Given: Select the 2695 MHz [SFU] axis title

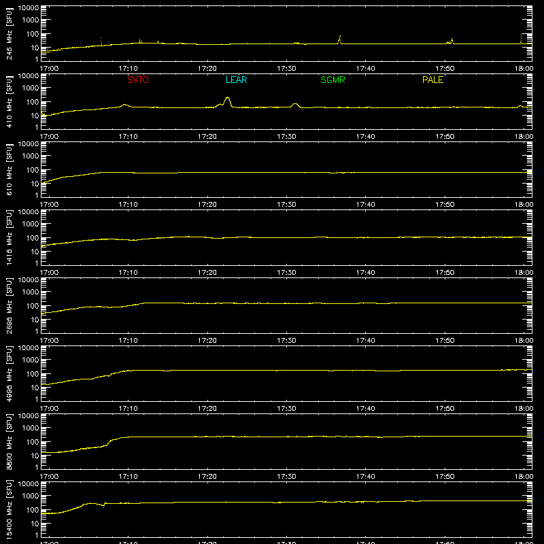Looking at the screenshot, I should pyautogui.click(x=9, y=305).
